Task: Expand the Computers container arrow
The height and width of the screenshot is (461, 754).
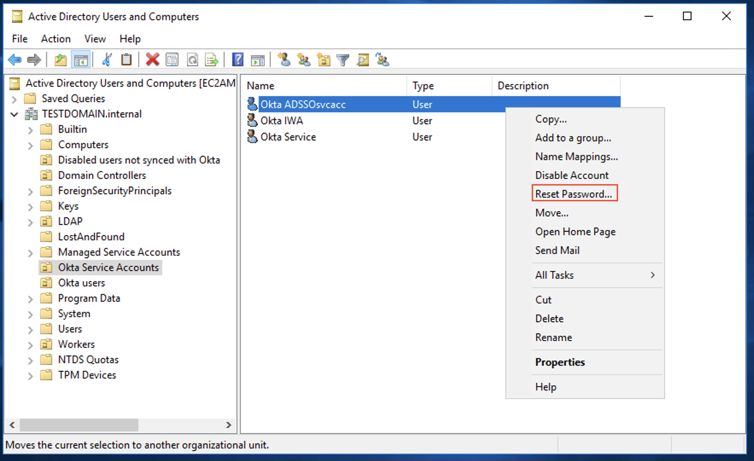Action: (30, 146)
